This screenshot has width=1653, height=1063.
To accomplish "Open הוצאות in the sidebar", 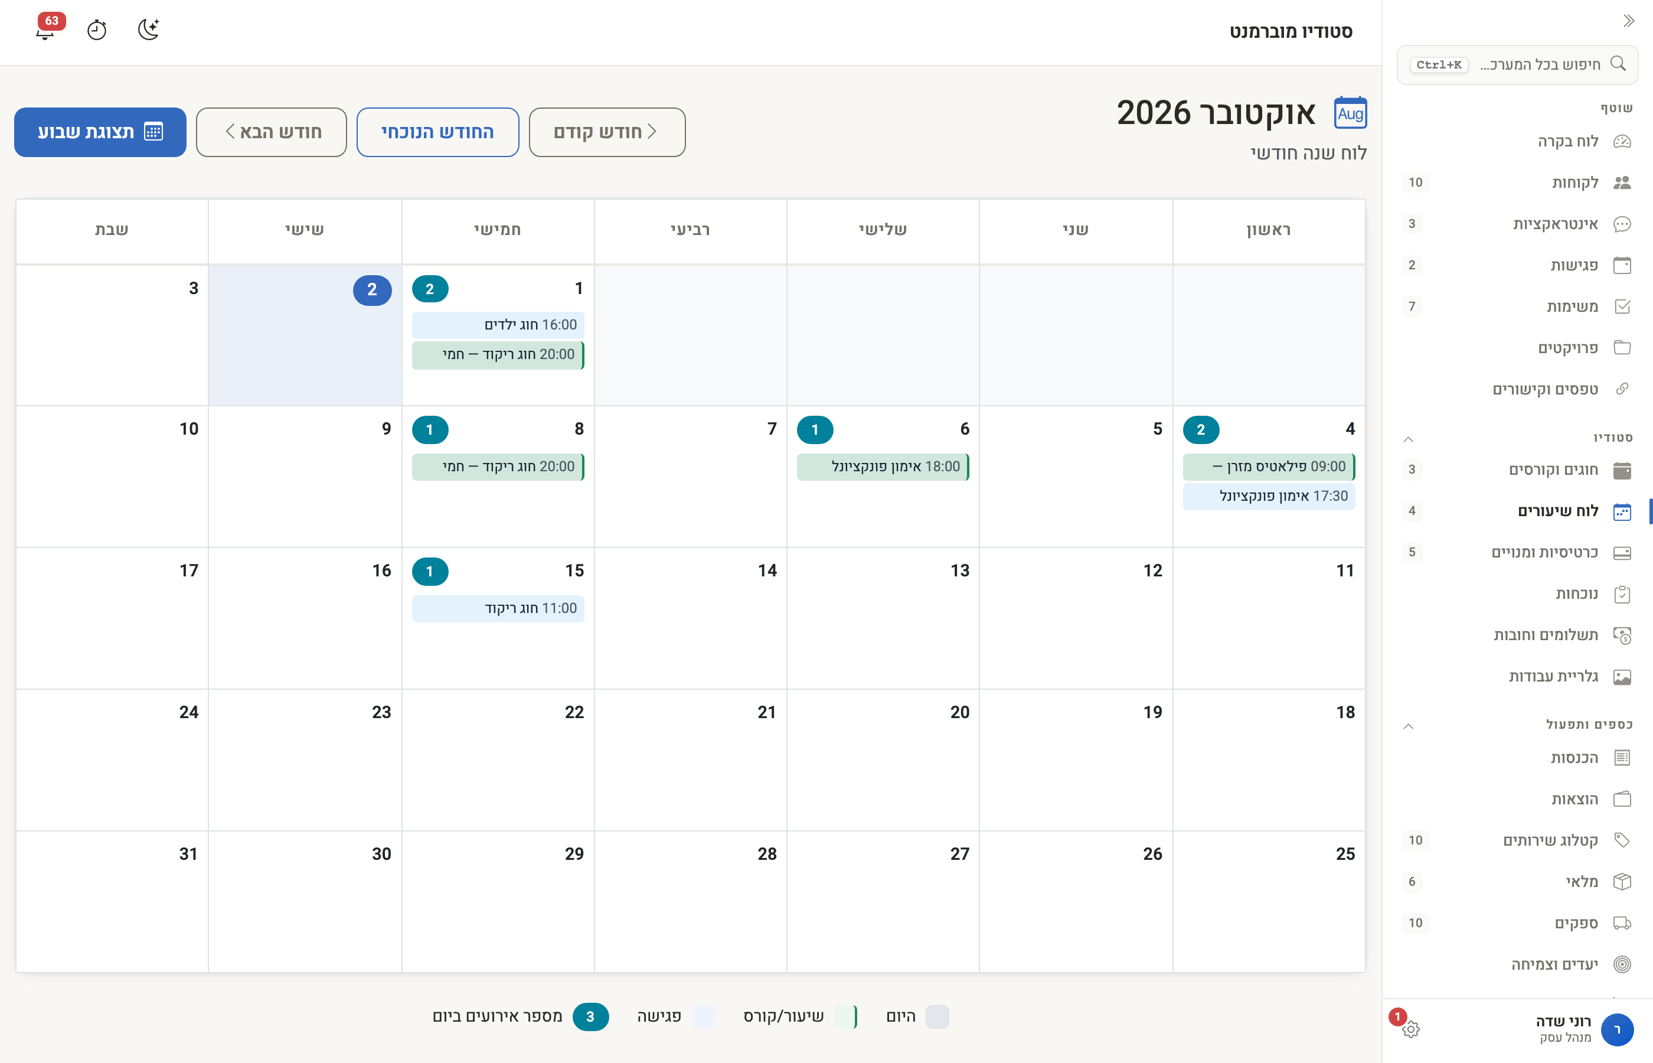I will (x=1517, y=800).
